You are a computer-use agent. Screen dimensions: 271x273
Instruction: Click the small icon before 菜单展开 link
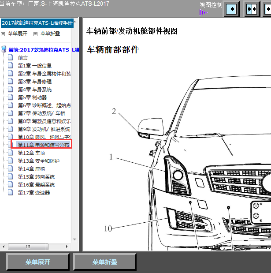coord(3,34)
